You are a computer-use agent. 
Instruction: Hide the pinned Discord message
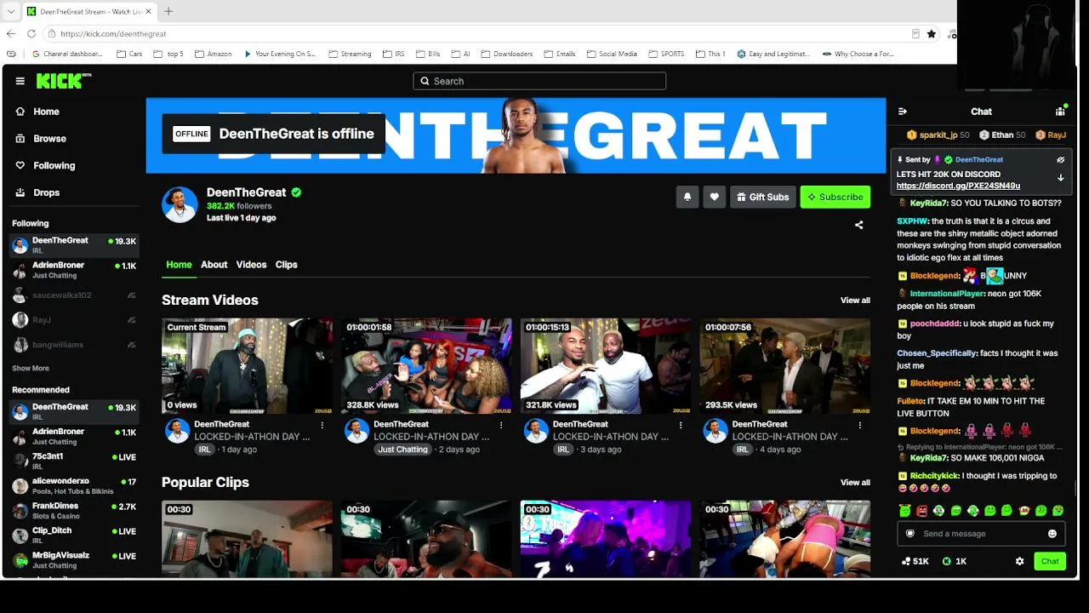[x=1061, y=159]
